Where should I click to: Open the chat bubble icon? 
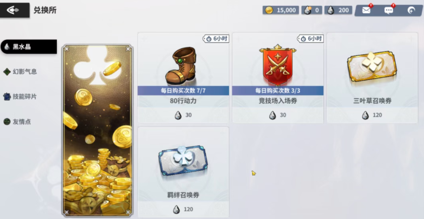pyautogui.click(x=389, y=10)
